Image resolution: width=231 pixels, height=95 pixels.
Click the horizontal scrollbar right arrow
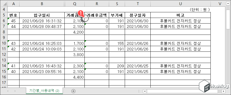point(224,91)
